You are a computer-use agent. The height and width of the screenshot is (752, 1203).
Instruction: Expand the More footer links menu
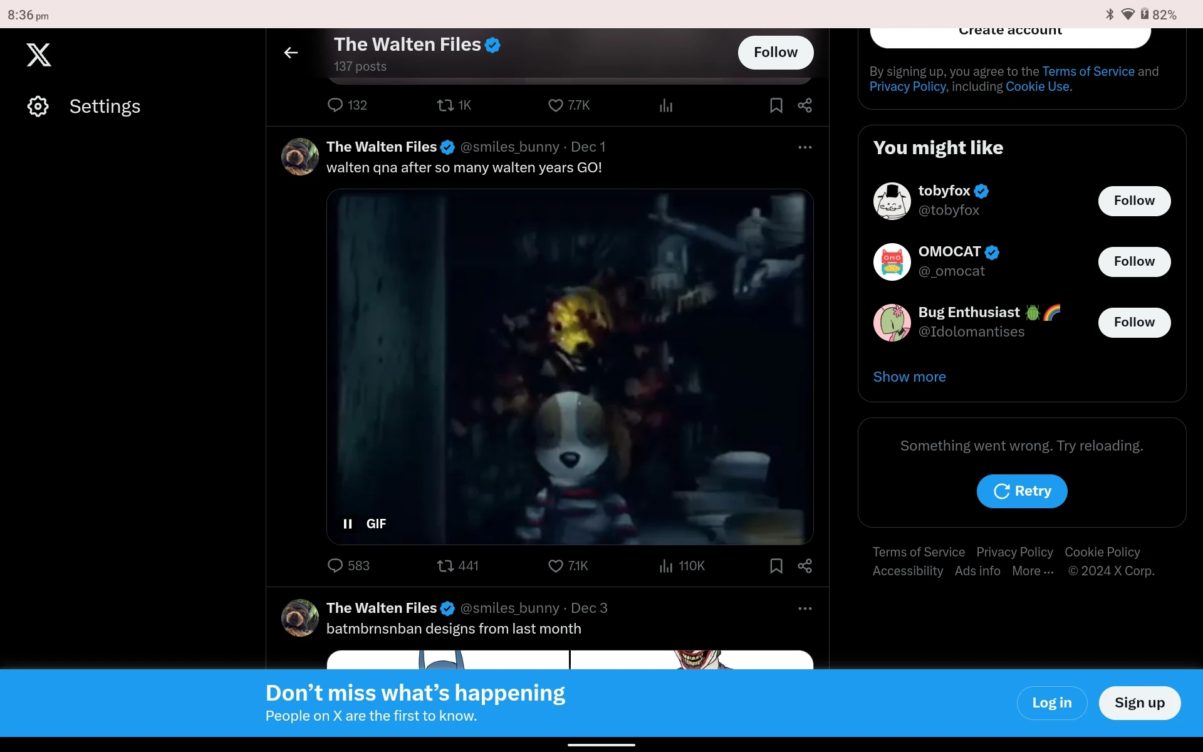click(1032, 571)
